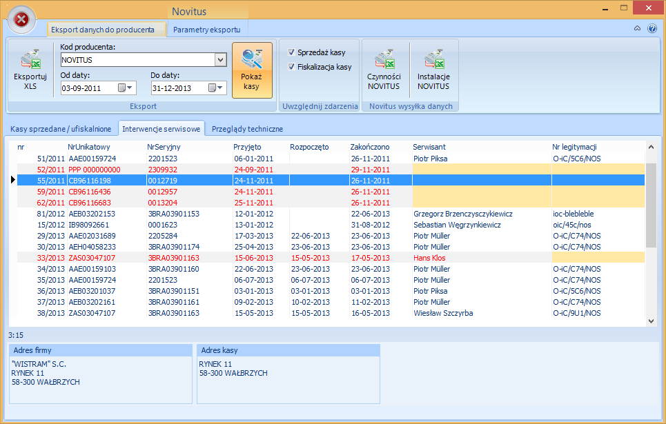Click the end date 31-08-2012
The image size is (666, 424).
(x=371, y=225)
